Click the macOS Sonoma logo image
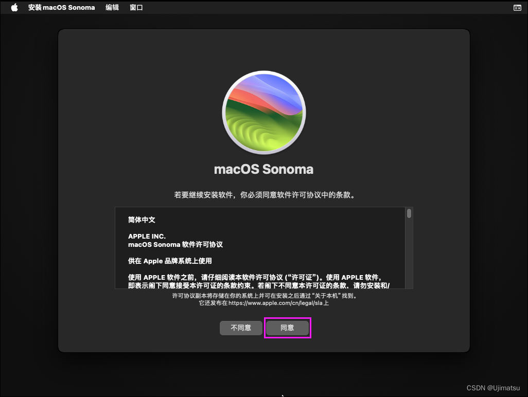This screenshot has height=397, width=528. tap(264, 113)
